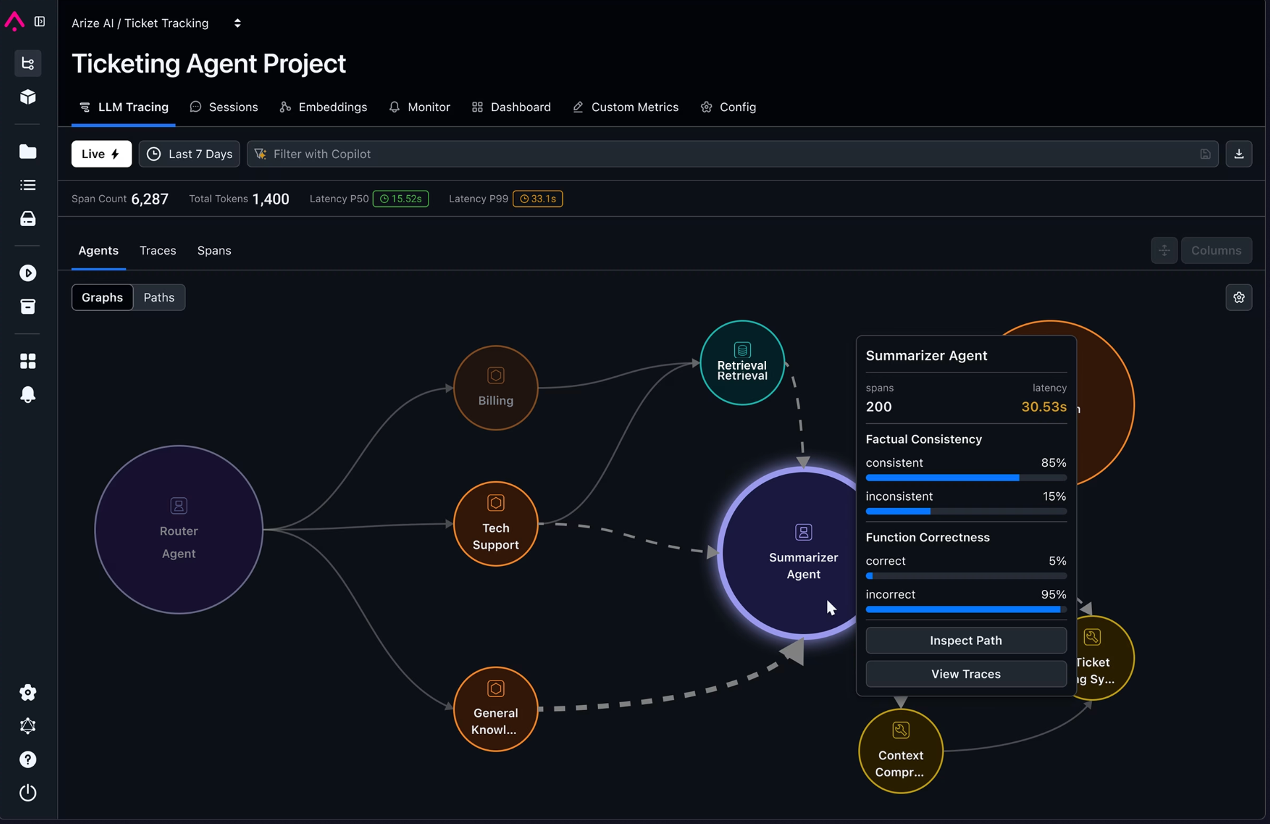Open the help question mark icon
1270x824 pixels.
(28, 759)
